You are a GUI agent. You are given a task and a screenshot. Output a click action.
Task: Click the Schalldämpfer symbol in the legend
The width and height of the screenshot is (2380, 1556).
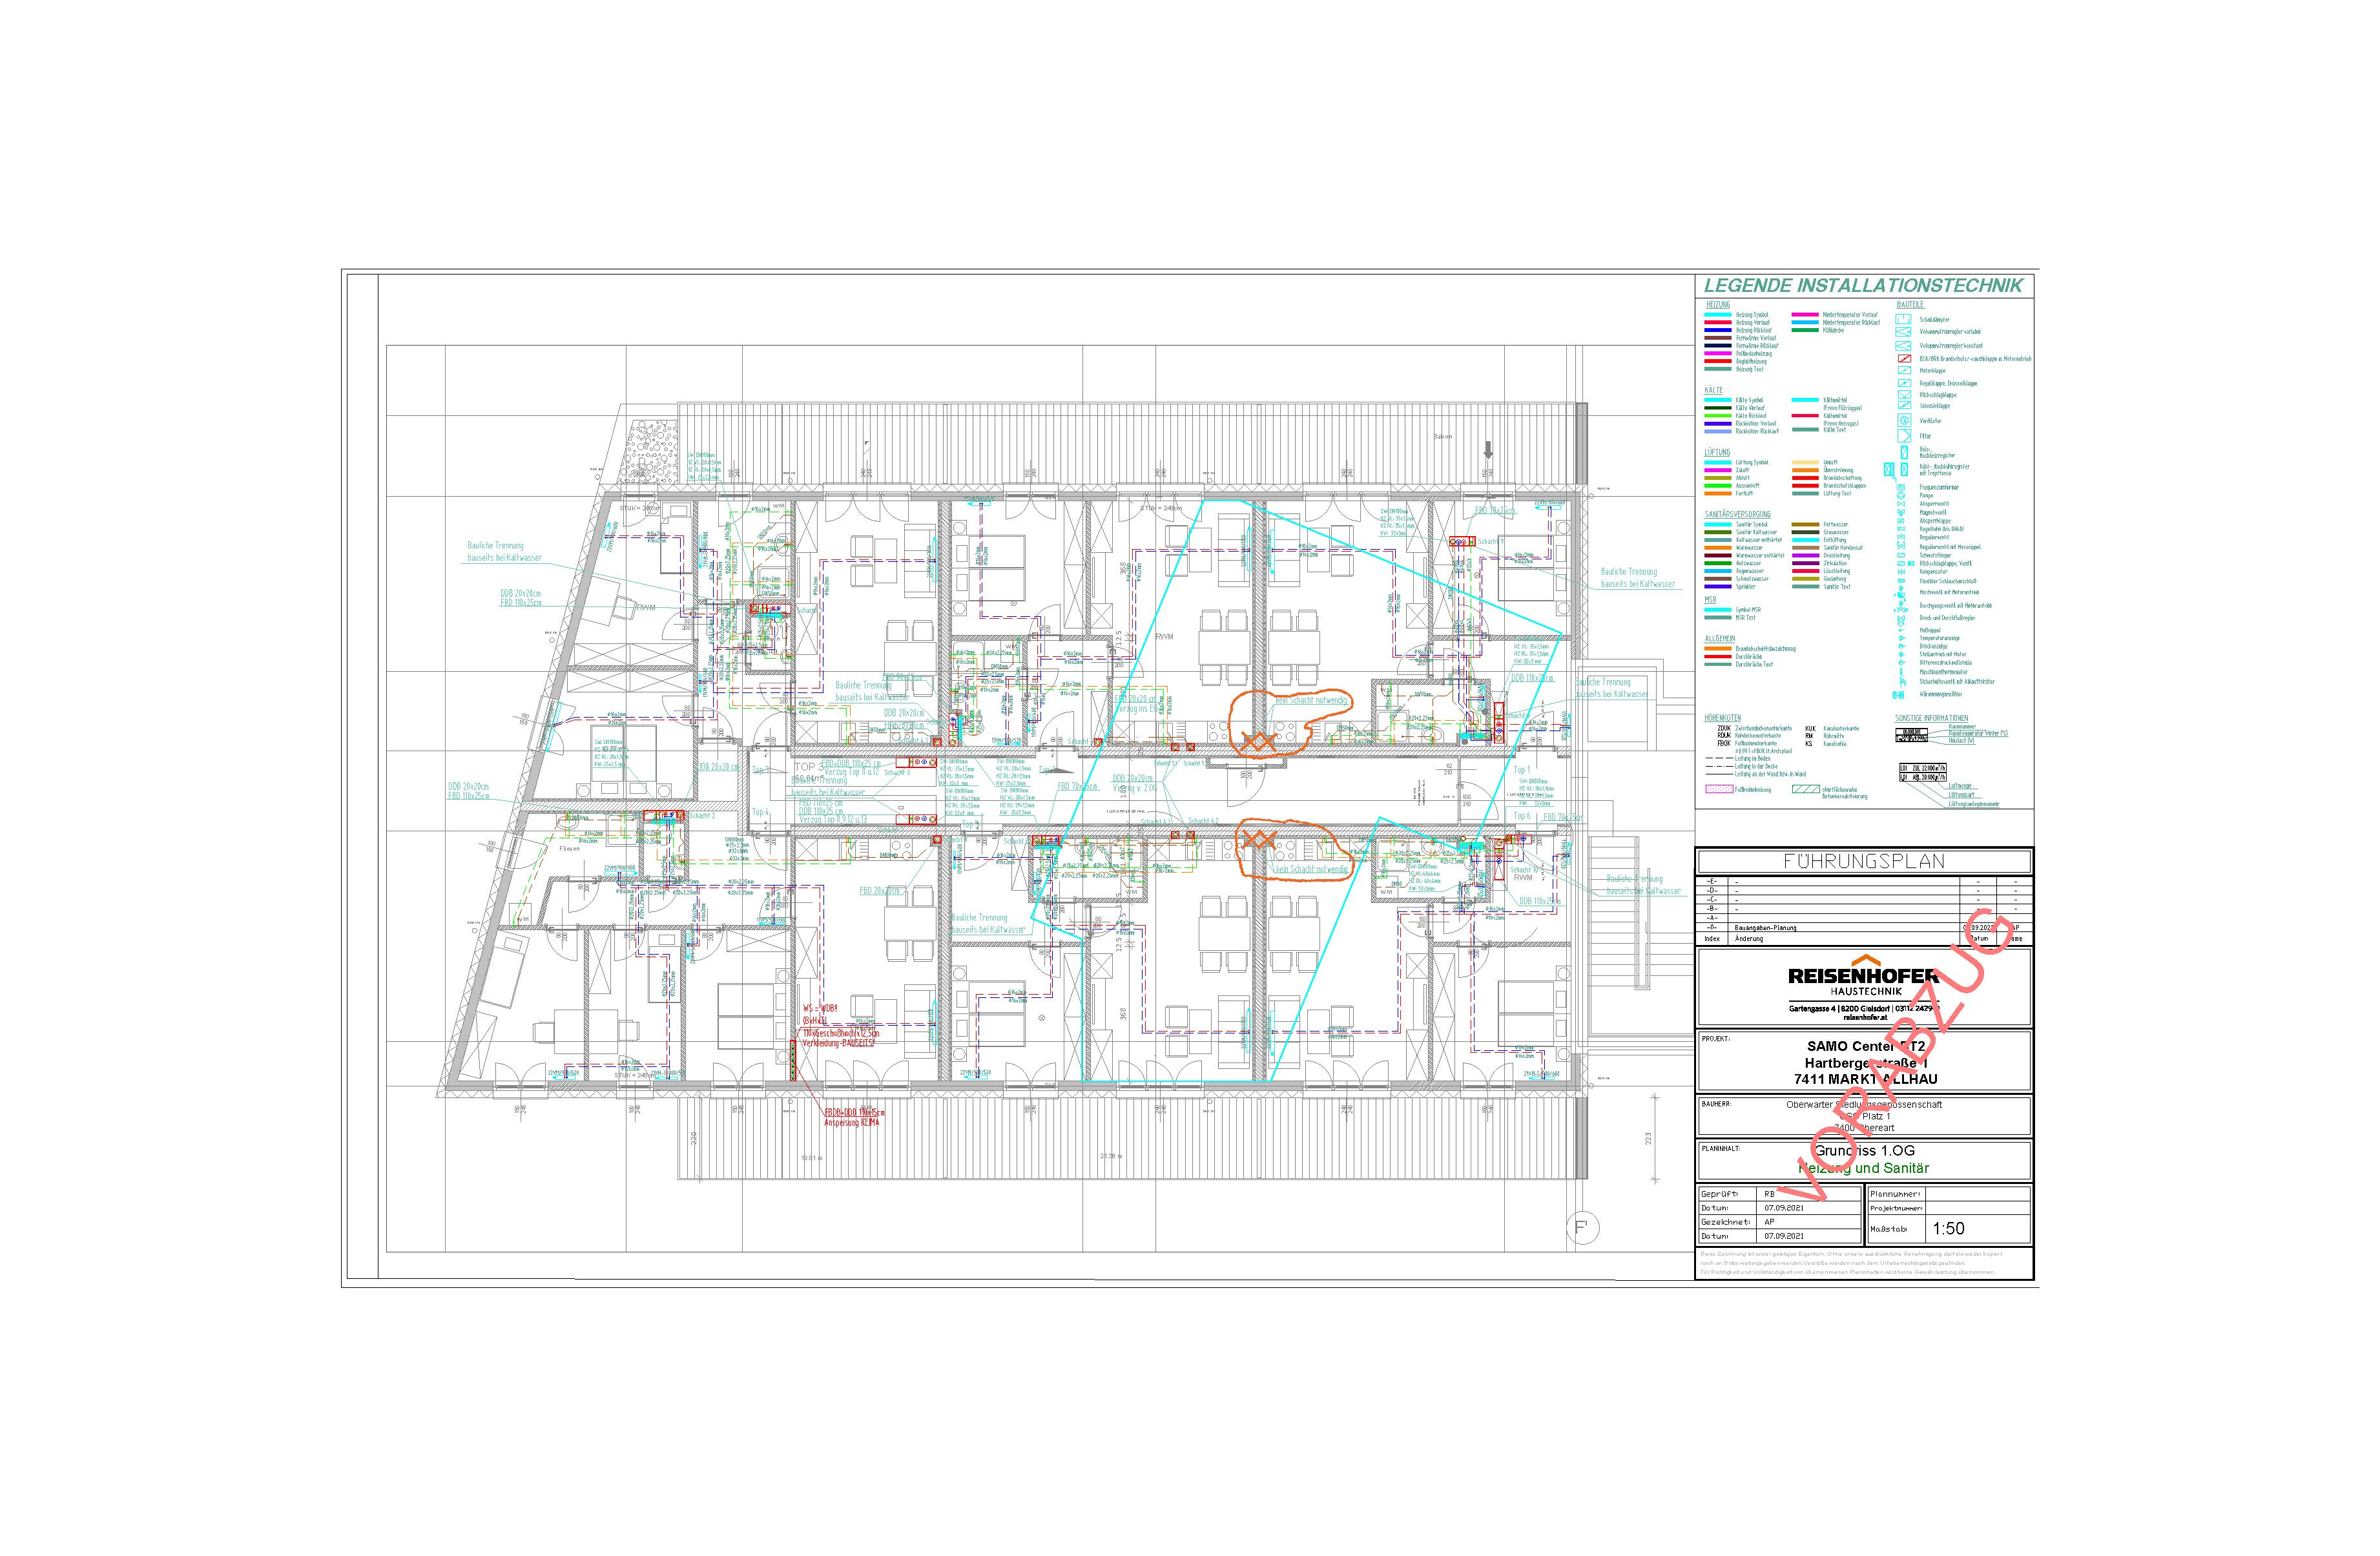(1904, 319)
